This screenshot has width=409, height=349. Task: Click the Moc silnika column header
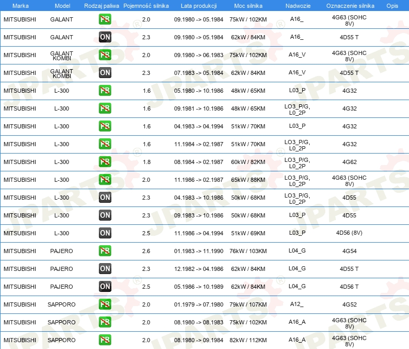click(x=248, y=6)
